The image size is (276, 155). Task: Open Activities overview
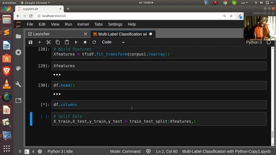click(9, 3)
